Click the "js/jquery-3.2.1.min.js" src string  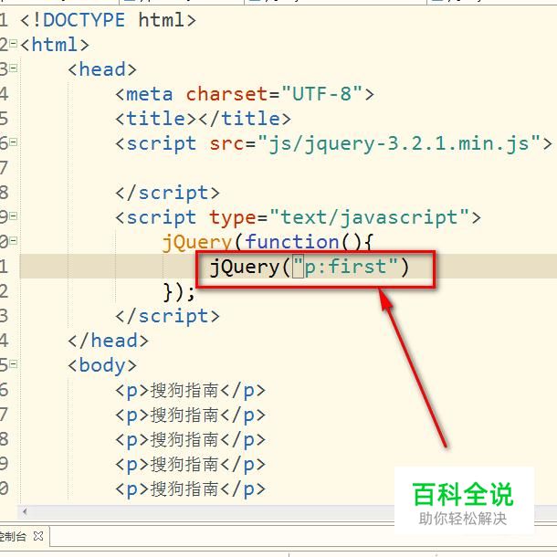point(399,144)
